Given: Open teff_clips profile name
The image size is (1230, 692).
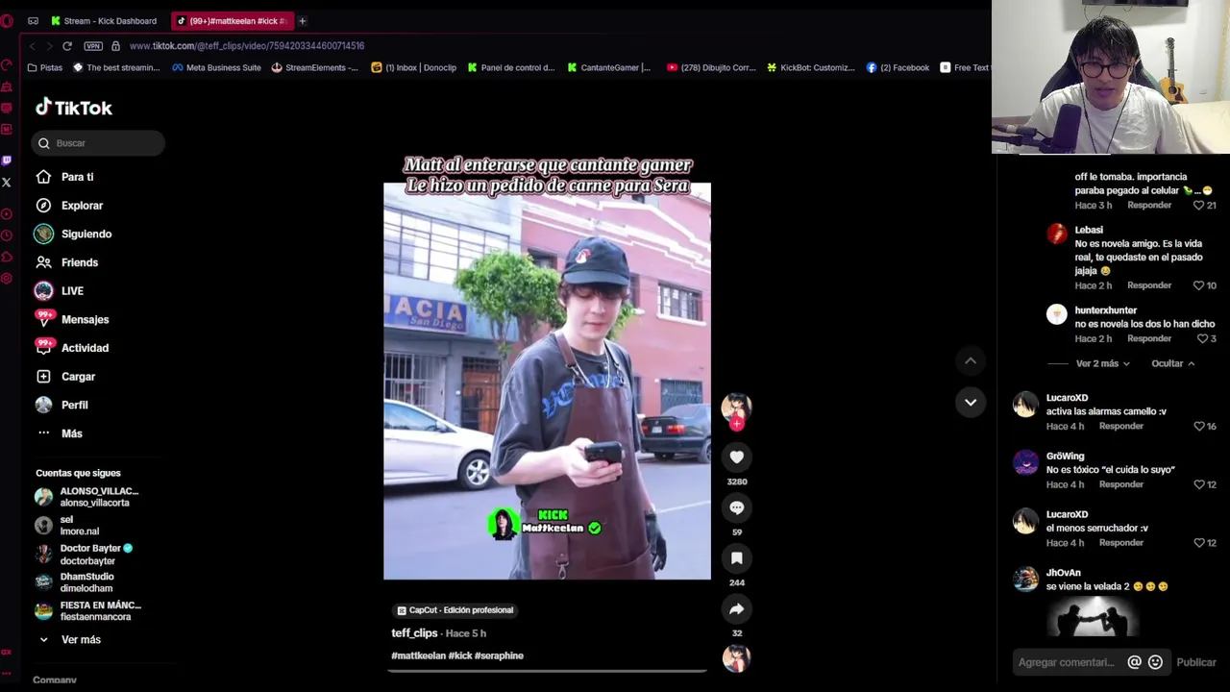Looking at the screenshot, I should tap(414, 633).
